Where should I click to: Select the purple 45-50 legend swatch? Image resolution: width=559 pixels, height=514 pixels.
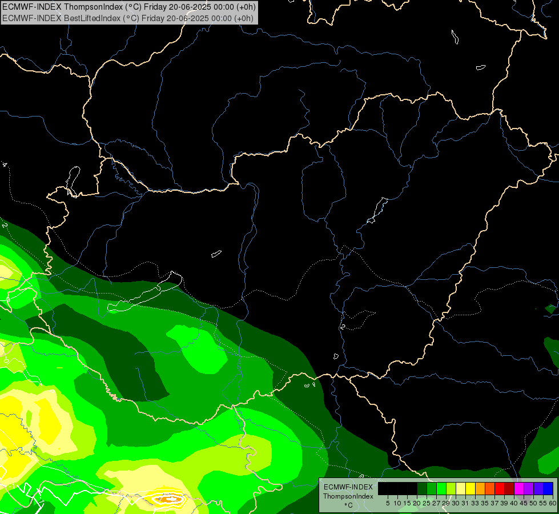(528, 488)
